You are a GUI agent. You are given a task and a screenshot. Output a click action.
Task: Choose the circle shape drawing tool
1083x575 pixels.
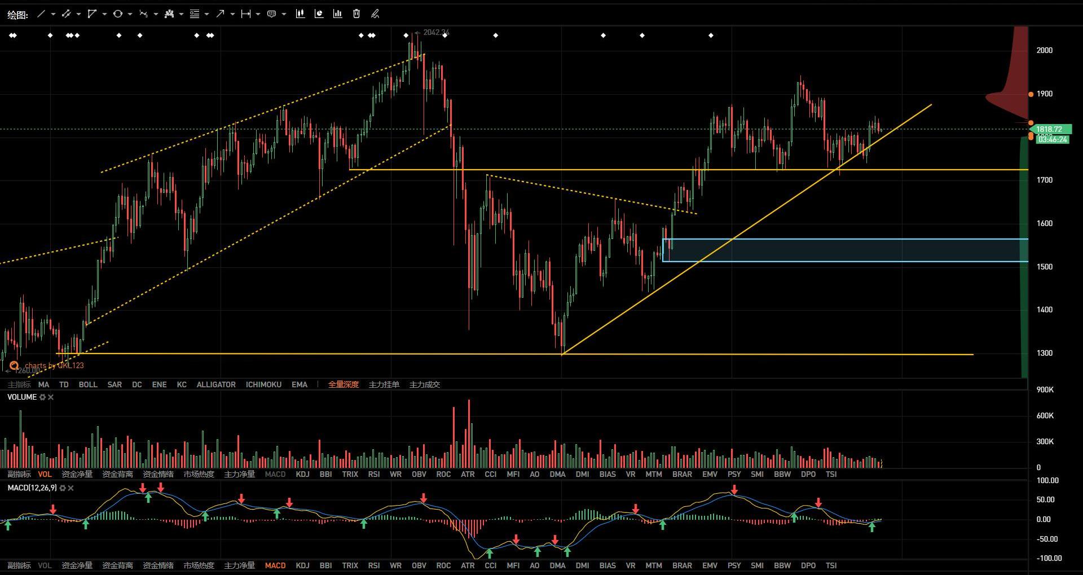117,14
